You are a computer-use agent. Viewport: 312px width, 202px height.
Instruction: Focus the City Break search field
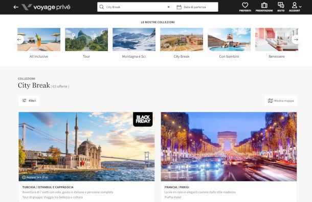pyautogui.click(x=136, y=7)
